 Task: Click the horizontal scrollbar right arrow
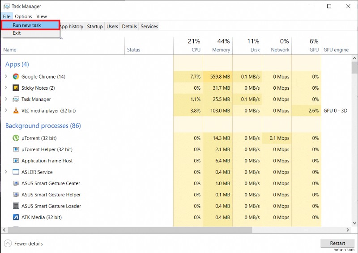pyautogui.click(x=348, y=230)
